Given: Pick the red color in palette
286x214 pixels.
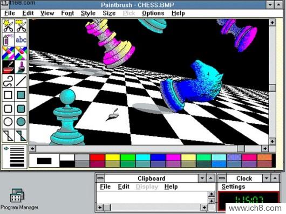Looking at the screenshot, I should click(x=97, y=157).
